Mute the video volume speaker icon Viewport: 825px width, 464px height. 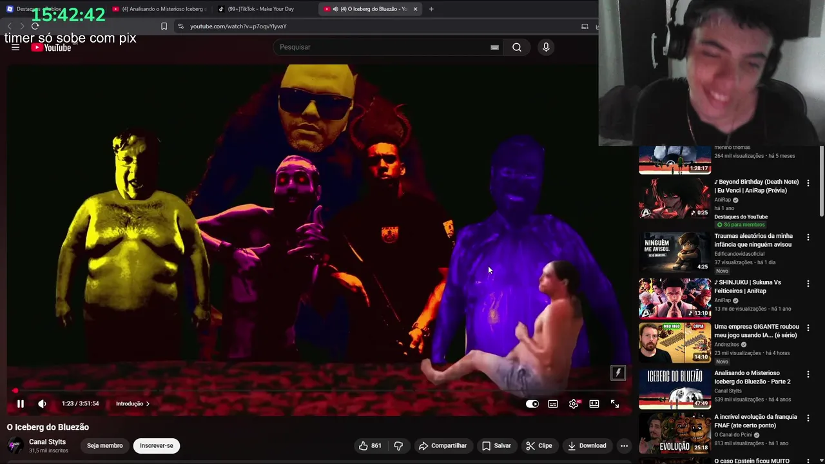pos(42,404)
